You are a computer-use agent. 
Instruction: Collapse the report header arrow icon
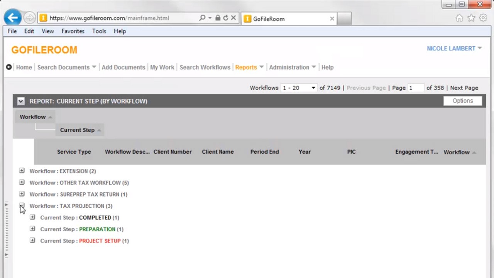(21, 101)
